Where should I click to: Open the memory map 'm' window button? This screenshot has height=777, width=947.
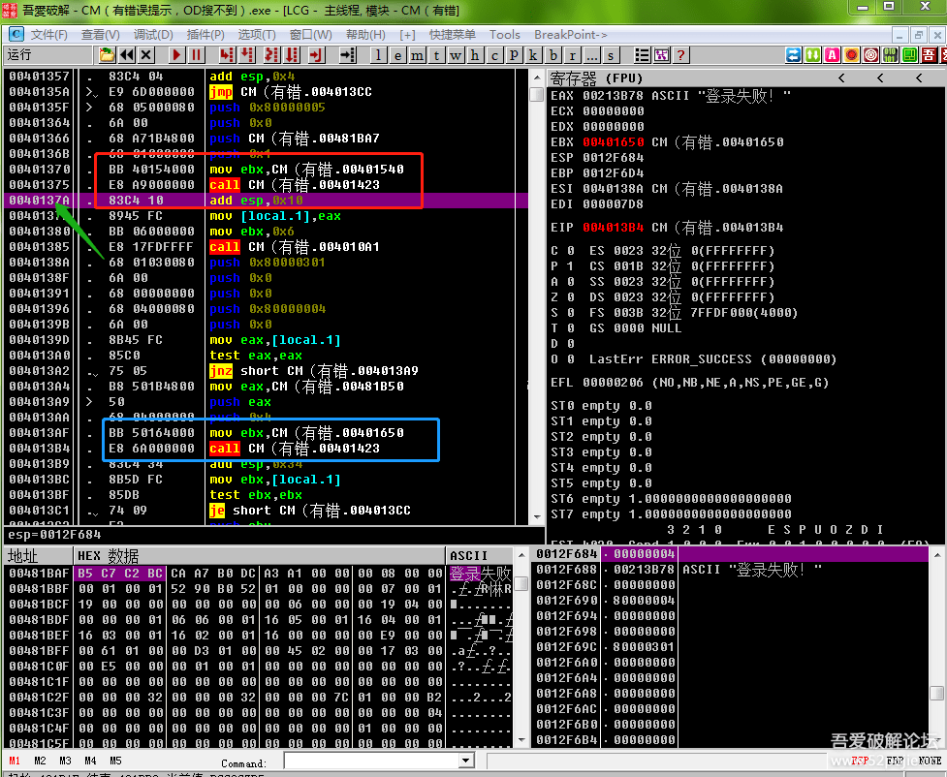pos(416,55)
